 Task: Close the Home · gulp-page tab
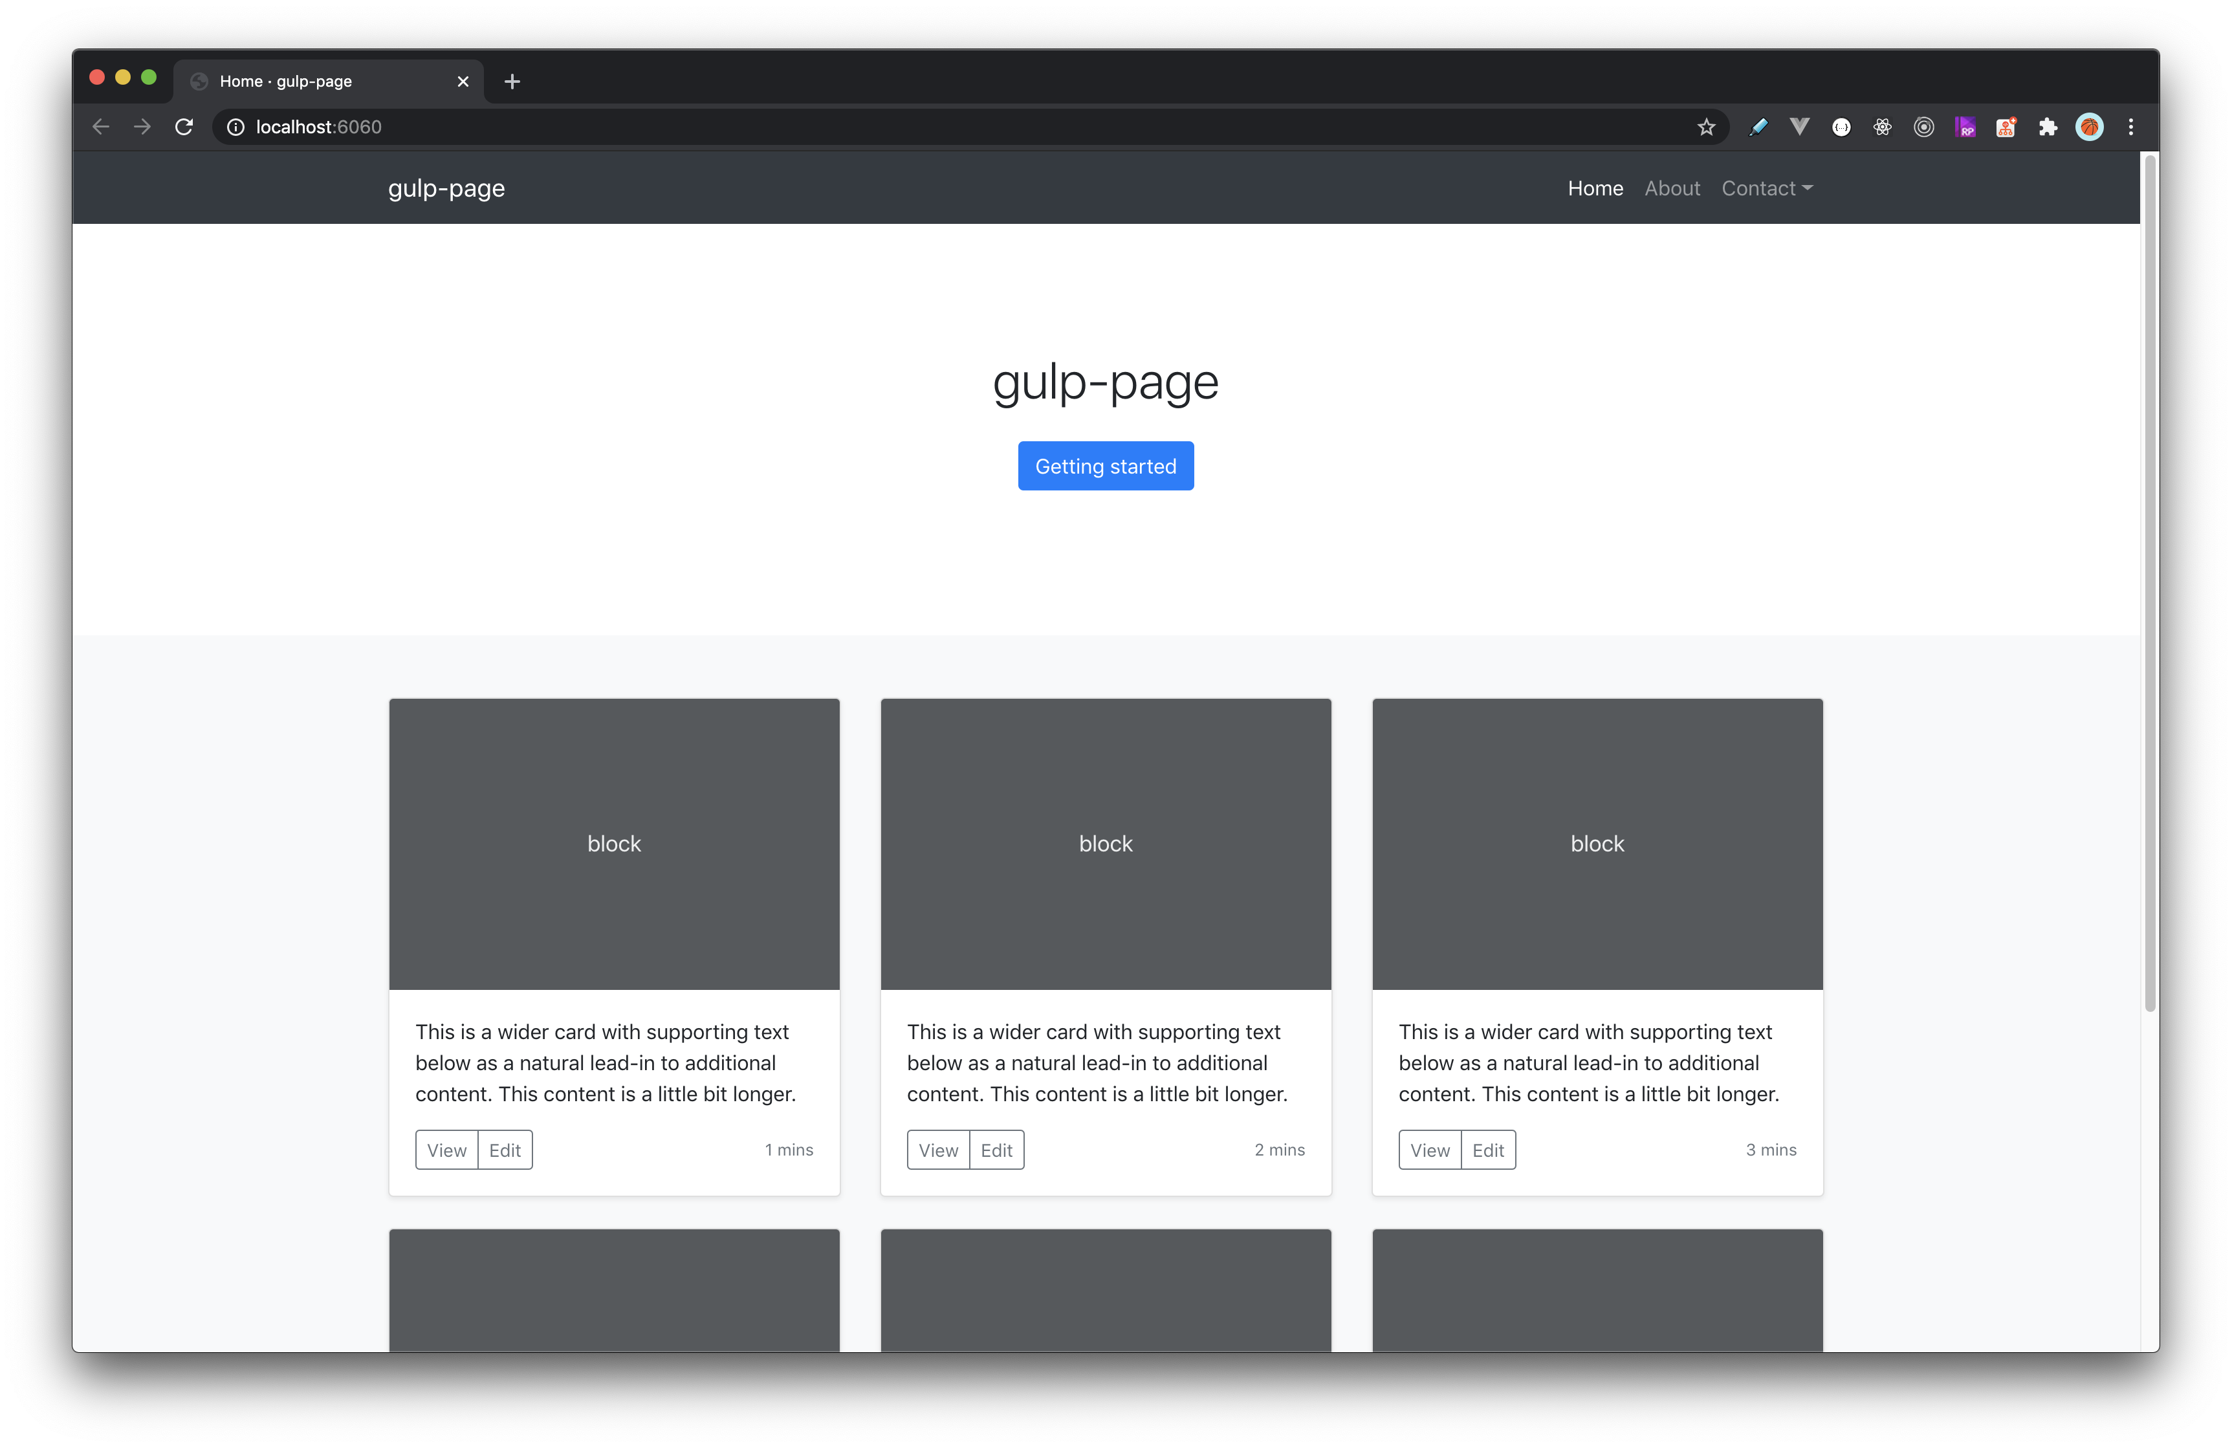[463, 82]
